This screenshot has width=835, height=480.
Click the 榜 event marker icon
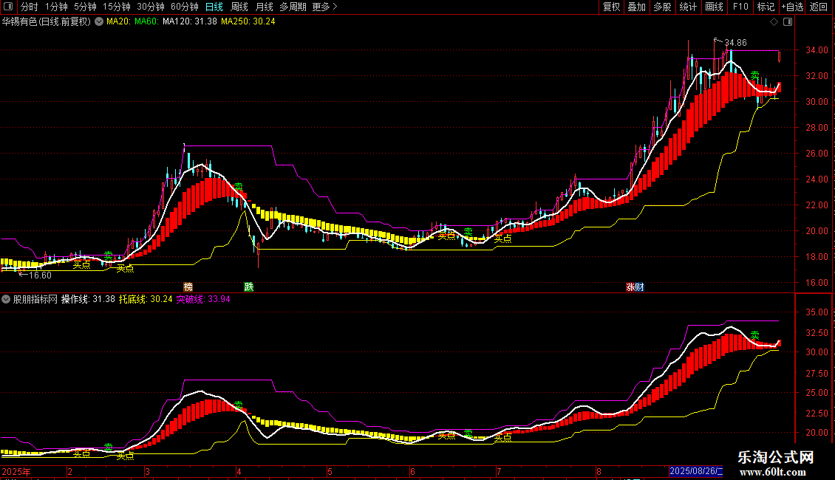pyautogui.click(x=188, y=287)
